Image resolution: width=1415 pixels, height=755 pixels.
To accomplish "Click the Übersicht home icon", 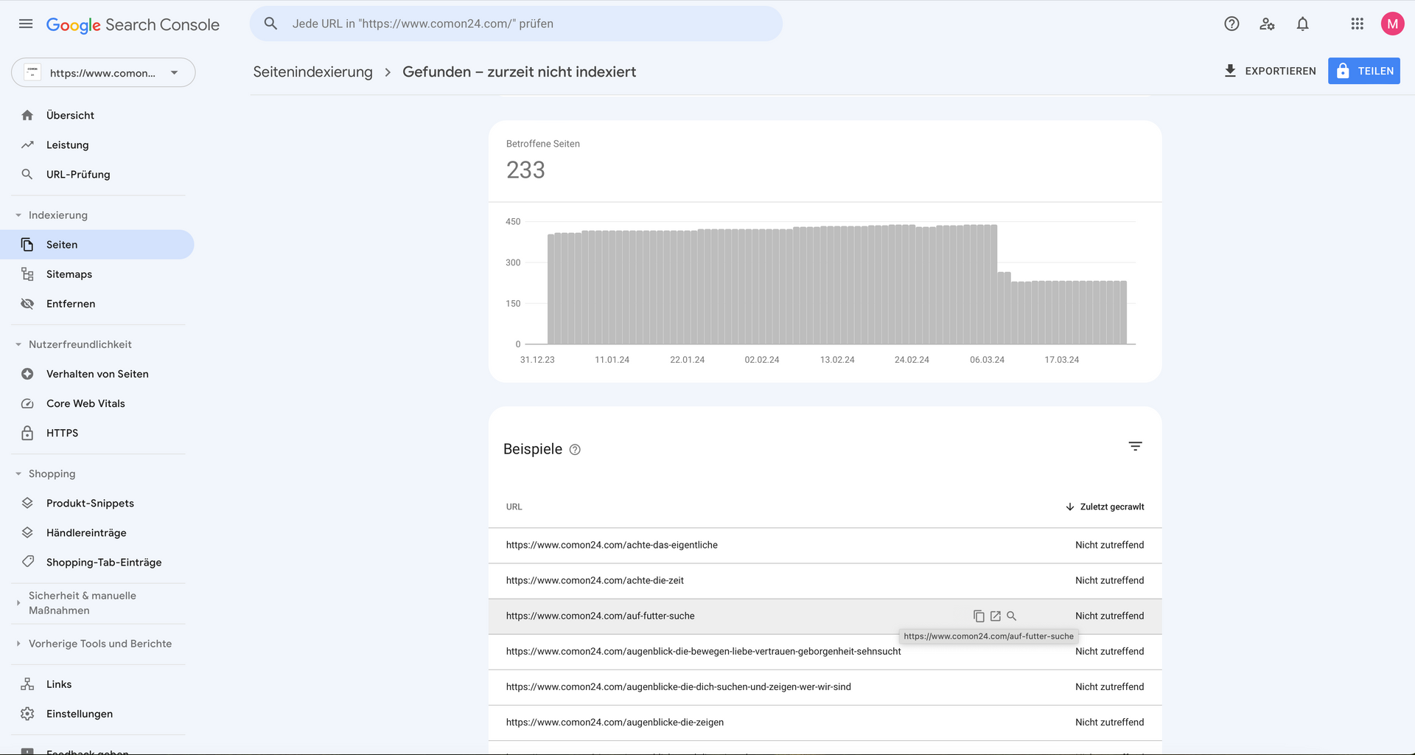I will tap(27, 115).
